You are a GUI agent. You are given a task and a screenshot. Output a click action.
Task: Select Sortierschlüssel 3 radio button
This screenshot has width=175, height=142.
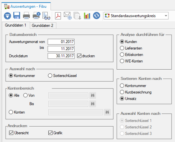[122, 133]
